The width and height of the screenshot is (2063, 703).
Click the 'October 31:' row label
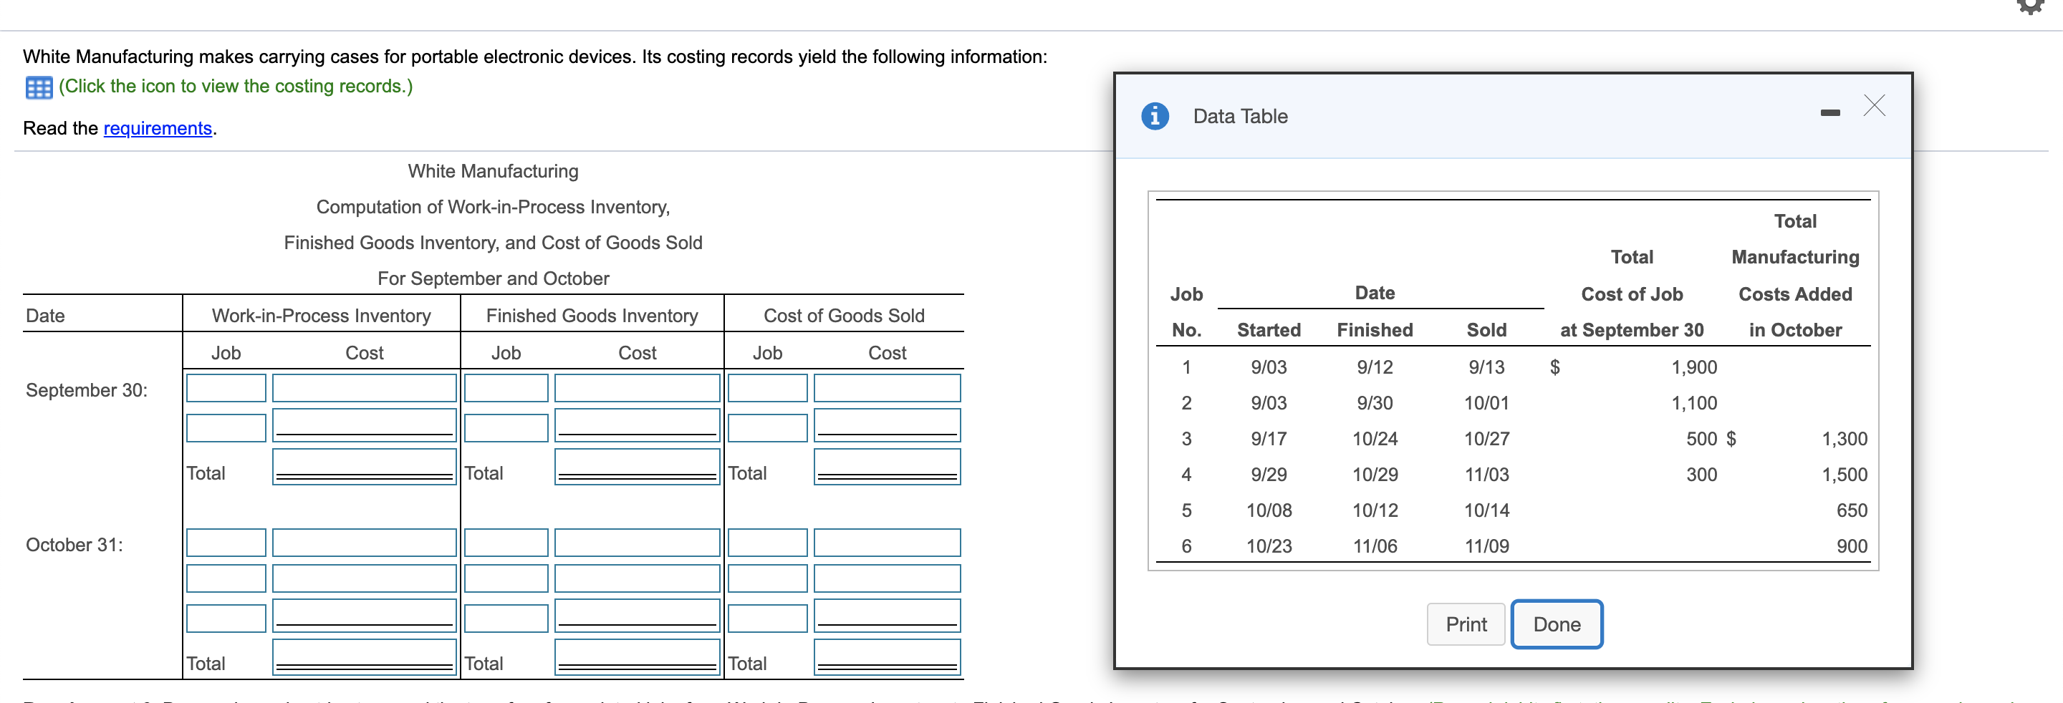74,545
